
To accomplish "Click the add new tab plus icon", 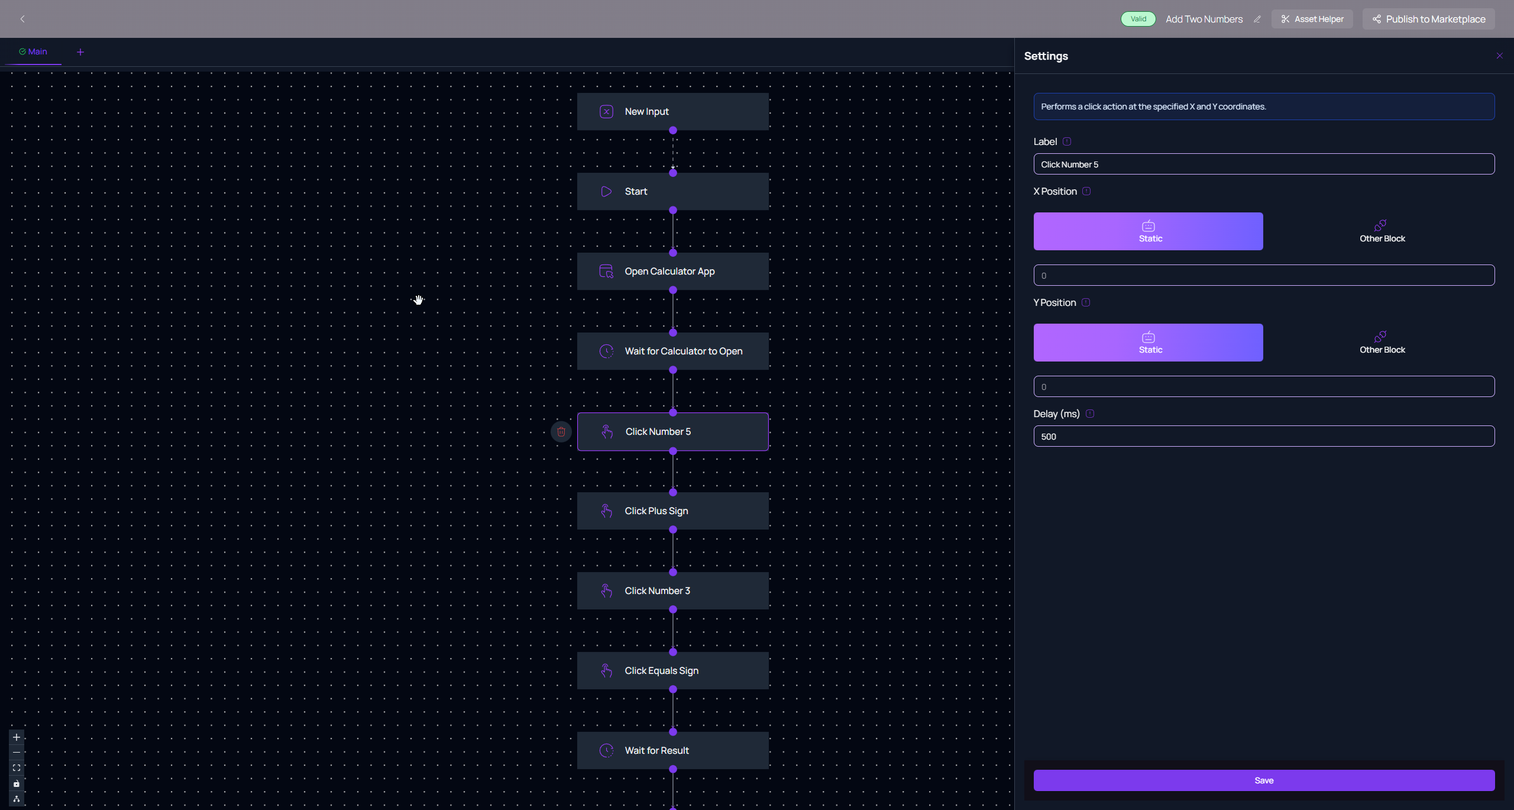I will click(80, 52).
